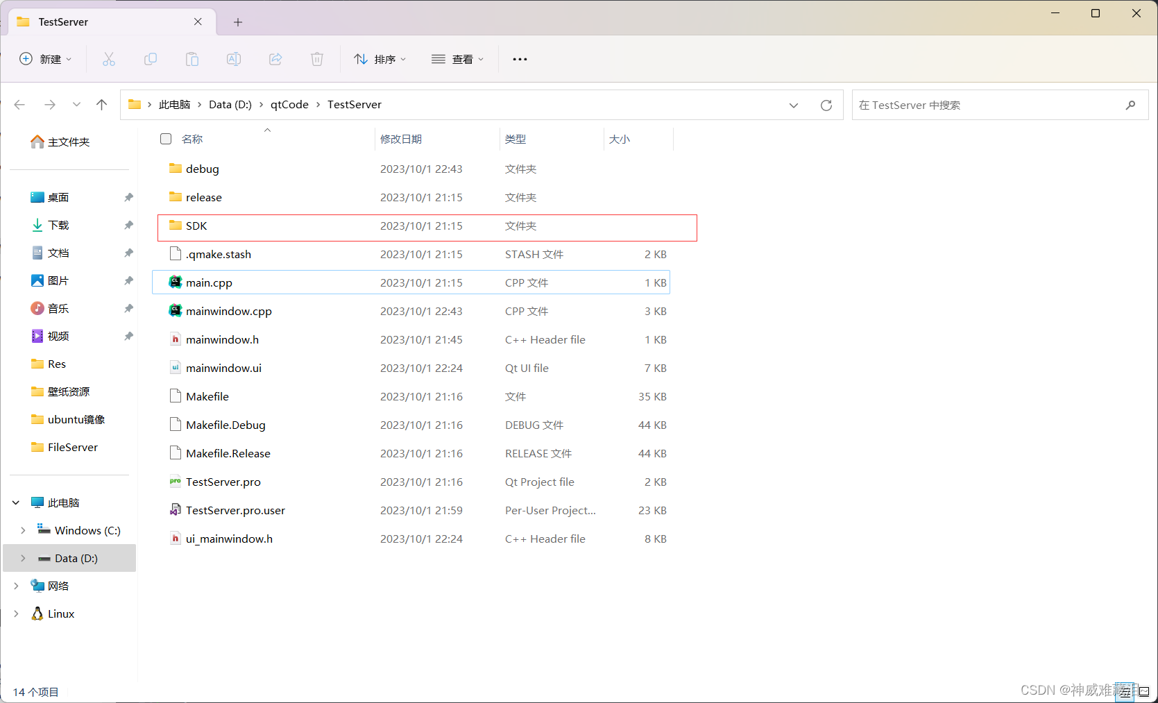This screenshot has width=1158, height=703.
Task: Open the 排序 sort dropdown
Action: [x=380, y=59]
